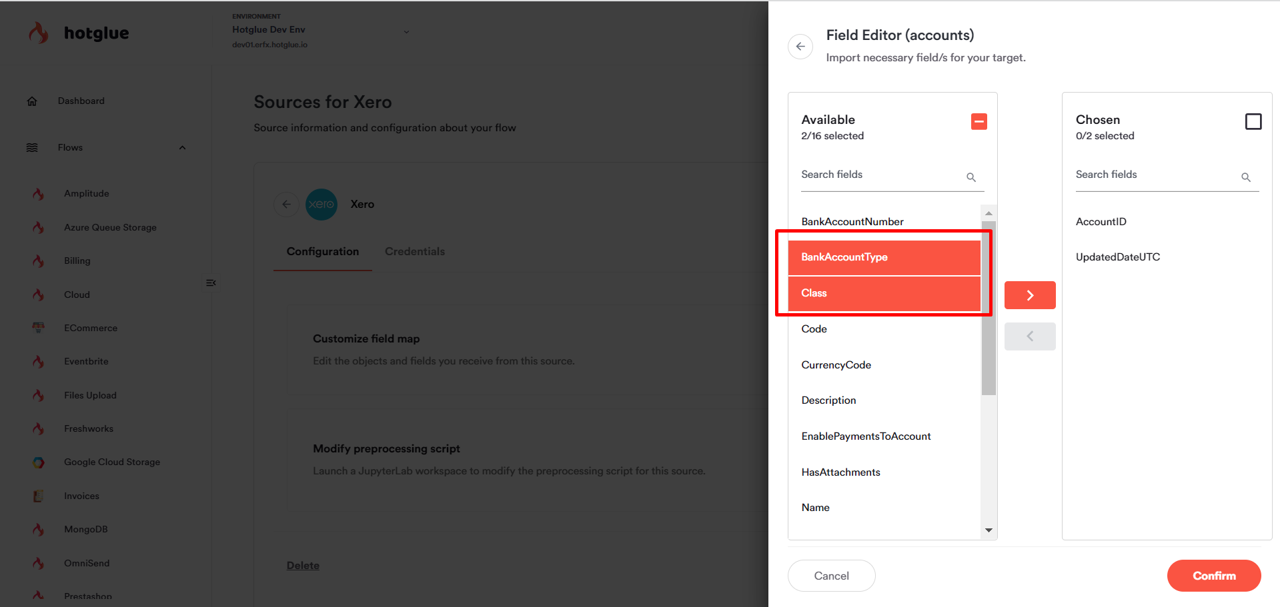Click the Cancel button
Viewport: 1280px width, 607px height.
[x=831, y=576]
